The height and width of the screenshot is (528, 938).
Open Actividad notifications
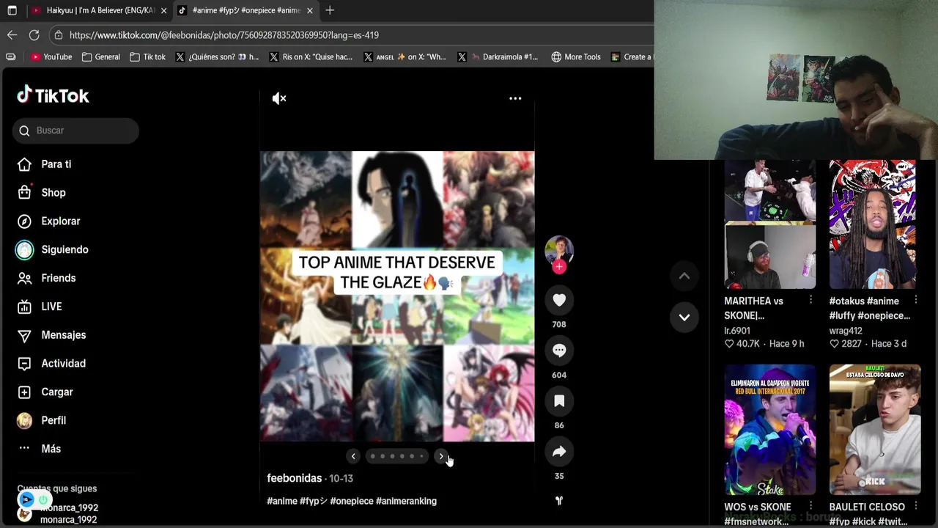click(x=52, y=364)
